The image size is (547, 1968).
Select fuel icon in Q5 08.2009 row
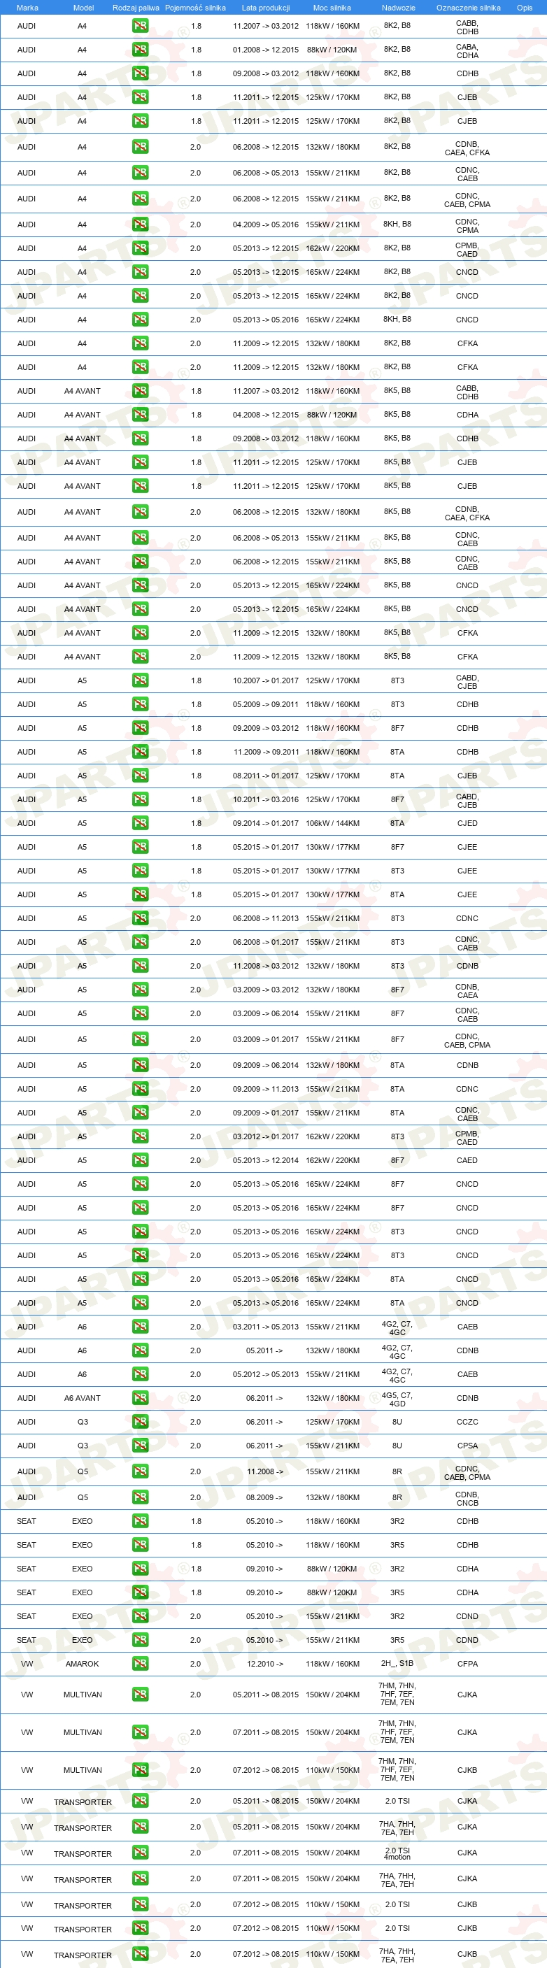coord(140,1497)
